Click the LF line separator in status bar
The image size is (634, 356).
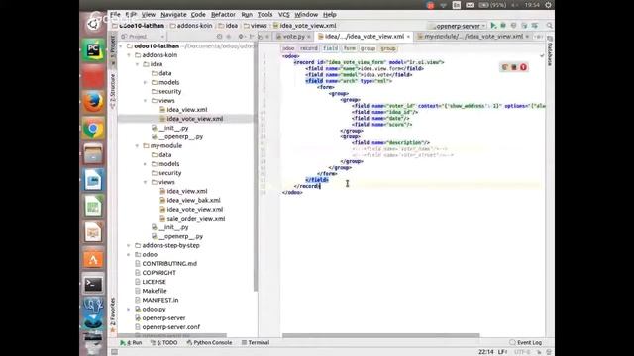click(502, 352)
